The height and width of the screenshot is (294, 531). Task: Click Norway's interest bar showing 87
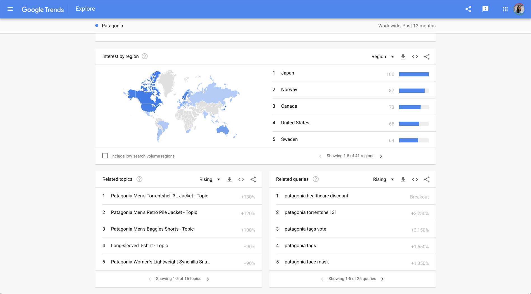click(x=414, y=91)
